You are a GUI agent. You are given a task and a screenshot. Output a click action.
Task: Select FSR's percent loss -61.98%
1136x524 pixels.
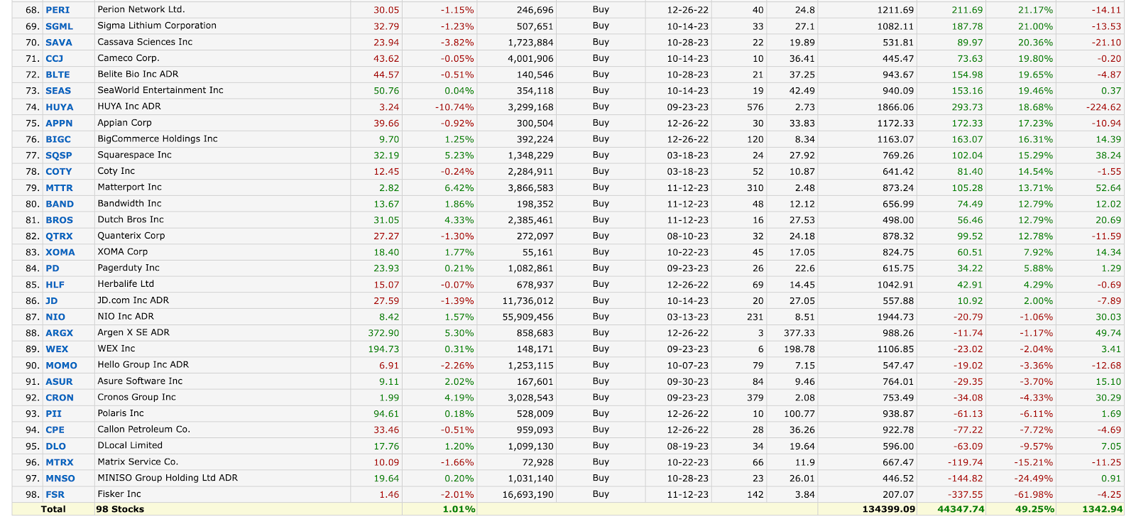[1033, 495]
